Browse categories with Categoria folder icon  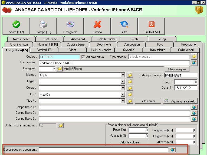click(60, 68)
